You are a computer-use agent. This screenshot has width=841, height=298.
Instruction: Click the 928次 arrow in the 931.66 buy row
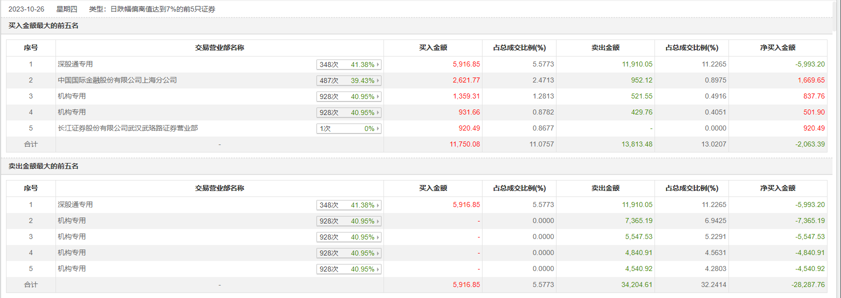click(378, 112)
